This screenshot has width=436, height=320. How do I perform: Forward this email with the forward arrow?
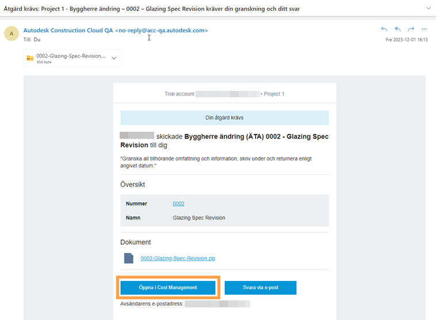[x=411, y=29]
